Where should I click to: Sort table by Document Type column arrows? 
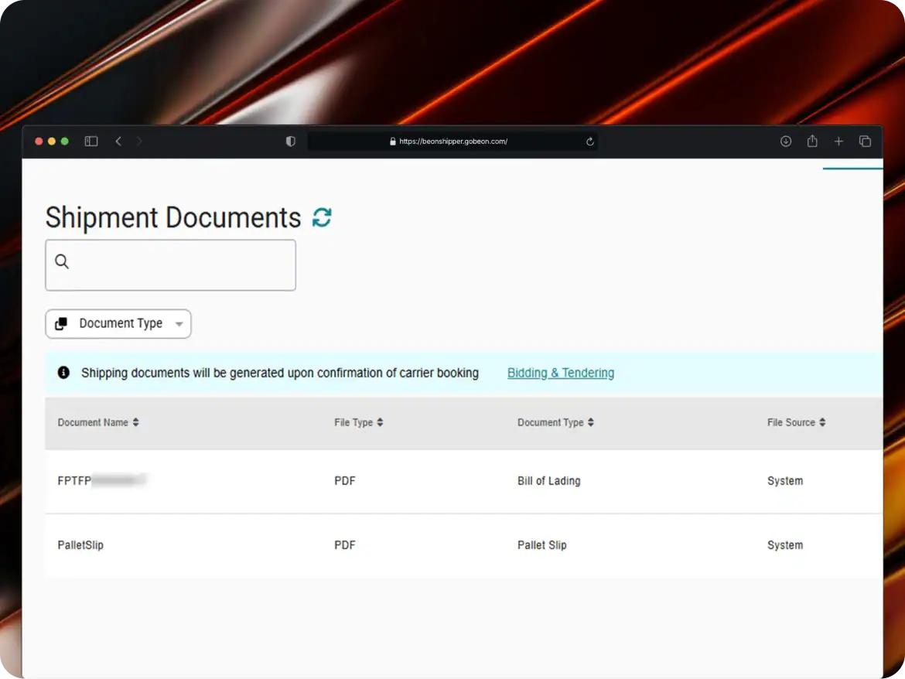590,422
